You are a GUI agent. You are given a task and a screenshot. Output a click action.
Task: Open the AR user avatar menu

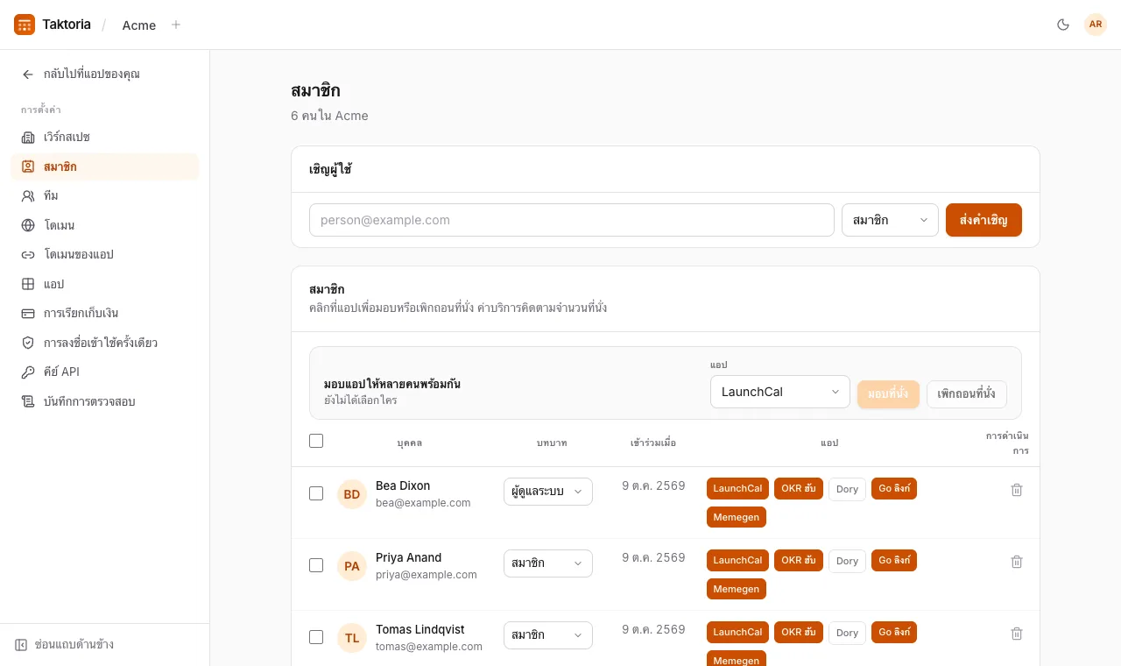[x=1096, y=25]
